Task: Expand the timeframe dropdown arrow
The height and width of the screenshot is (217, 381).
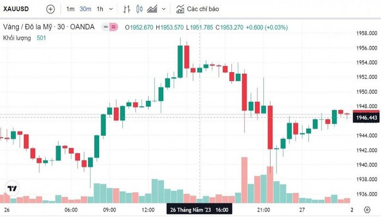Action: point(111,9)
